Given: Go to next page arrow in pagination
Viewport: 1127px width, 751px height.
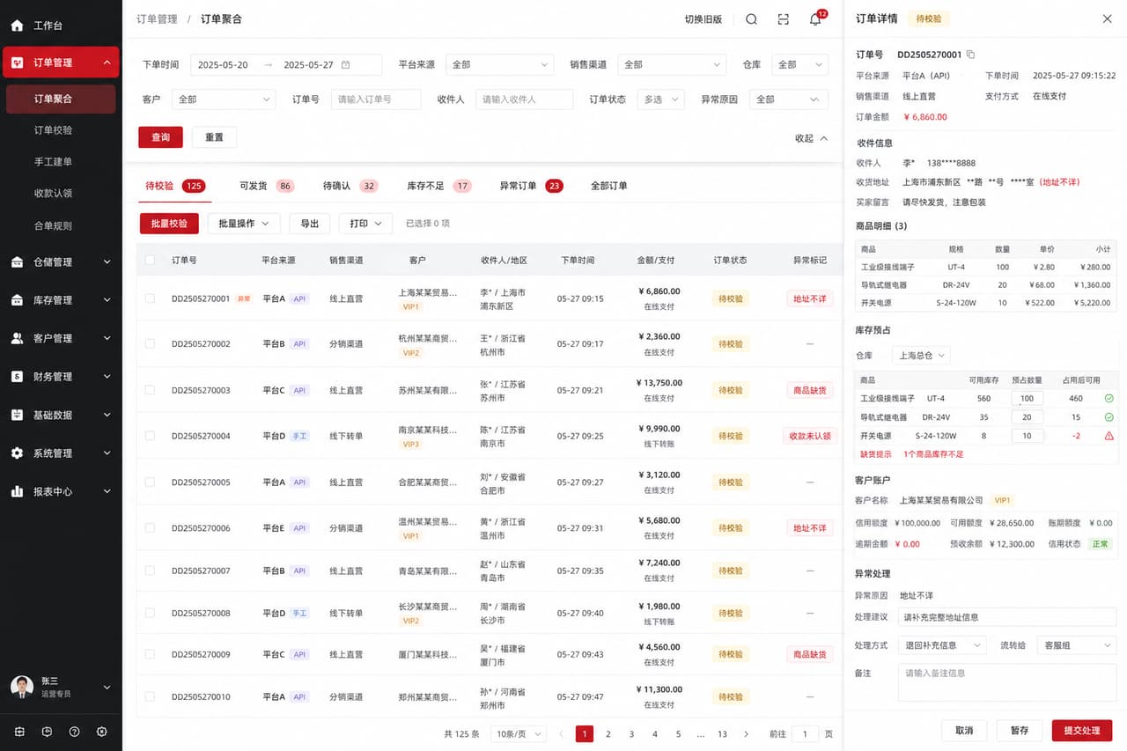Looking at the screenshot, I should (747, 733).
